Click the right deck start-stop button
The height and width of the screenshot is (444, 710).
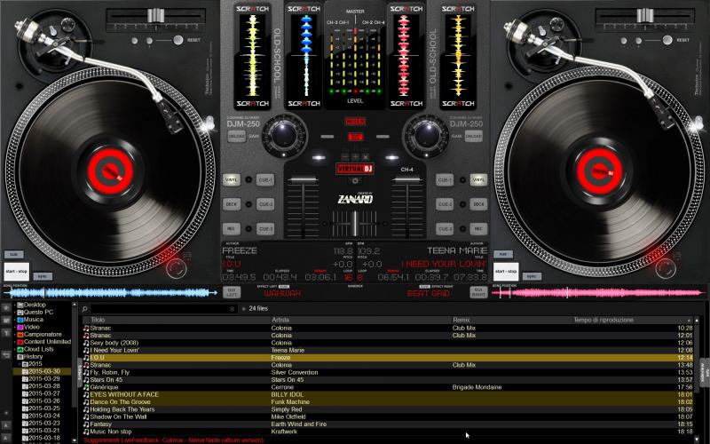coord(506,271)
